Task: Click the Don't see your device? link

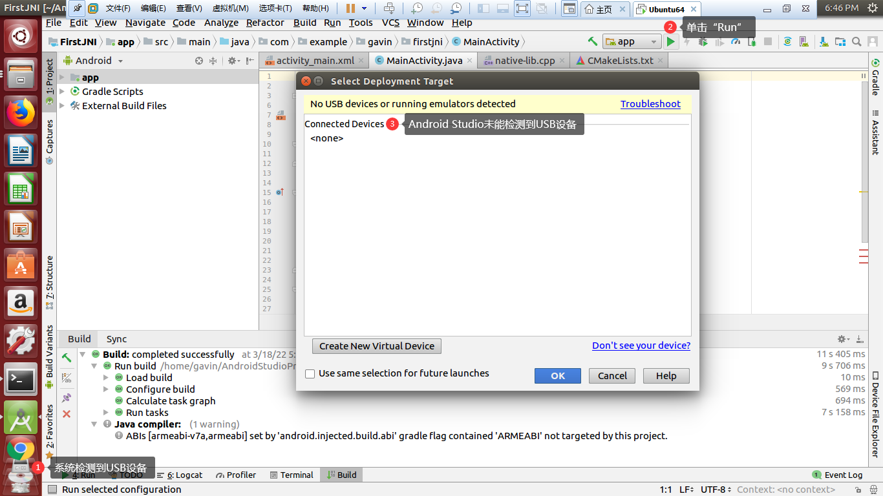Action: (x=641, y=346)
